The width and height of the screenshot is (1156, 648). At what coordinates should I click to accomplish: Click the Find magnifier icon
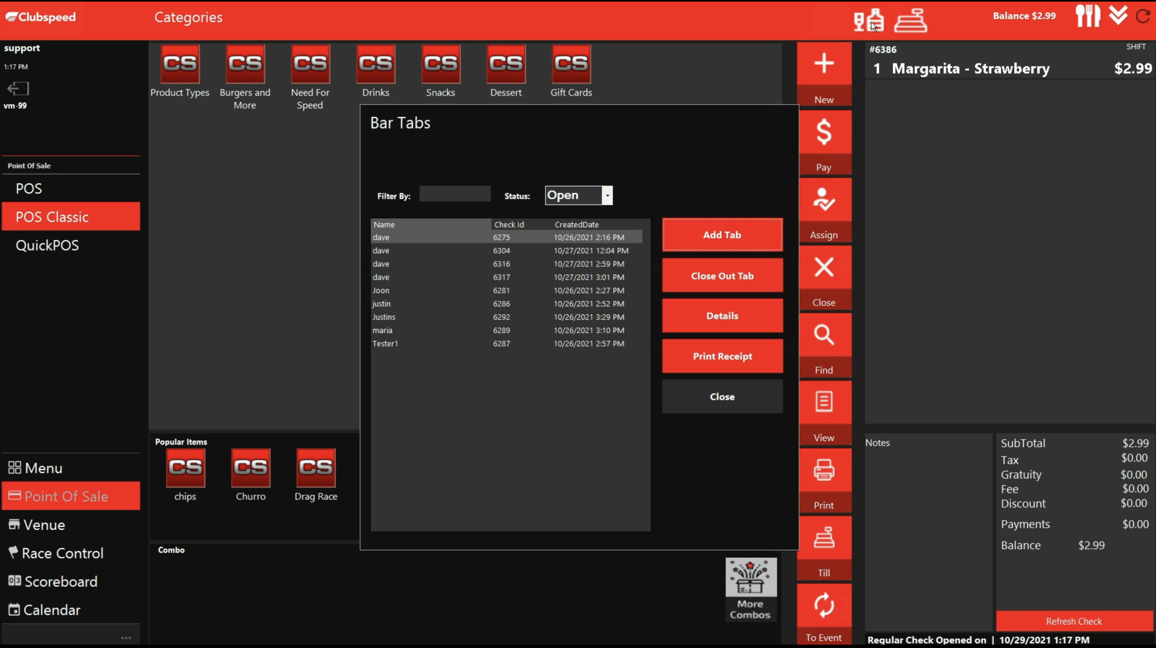(x=824, y=335)
